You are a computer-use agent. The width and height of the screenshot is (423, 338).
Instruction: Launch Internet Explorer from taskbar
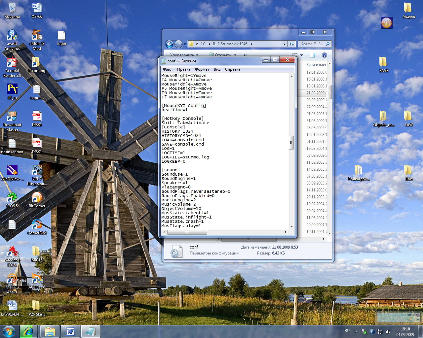pyautogui.click(x=28, y=331)
